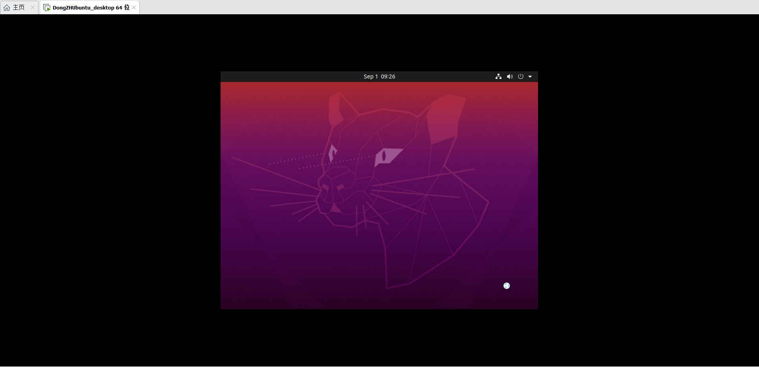
Task: Click the wired network status icon
Action: (498, 76)
